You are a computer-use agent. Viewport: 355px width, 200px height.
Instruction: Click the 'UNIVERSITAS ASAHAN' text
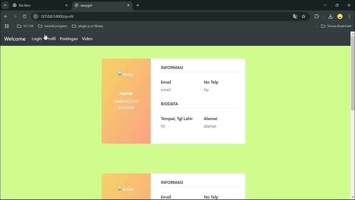point(126,104)
